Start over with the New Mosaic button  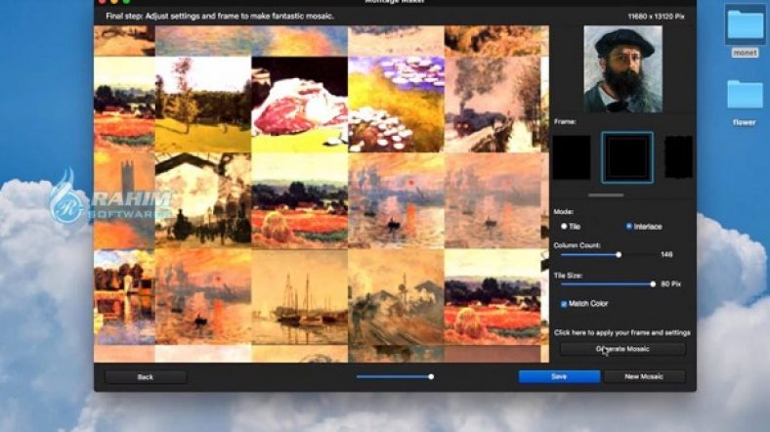[x=644, y=376]
